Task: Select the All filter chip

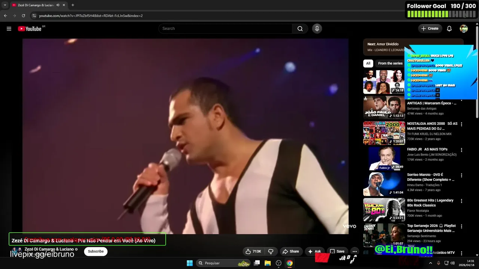Action: 368,63
